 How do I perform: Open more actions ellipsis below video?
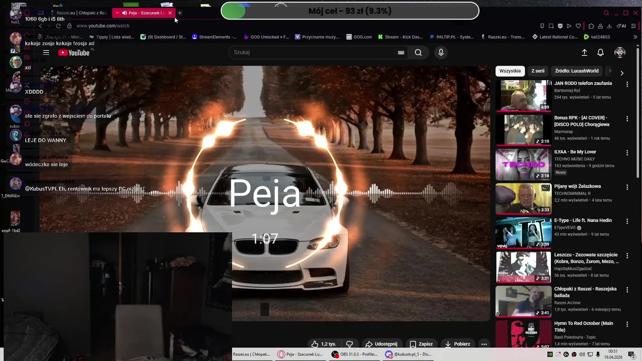[484, 344]
